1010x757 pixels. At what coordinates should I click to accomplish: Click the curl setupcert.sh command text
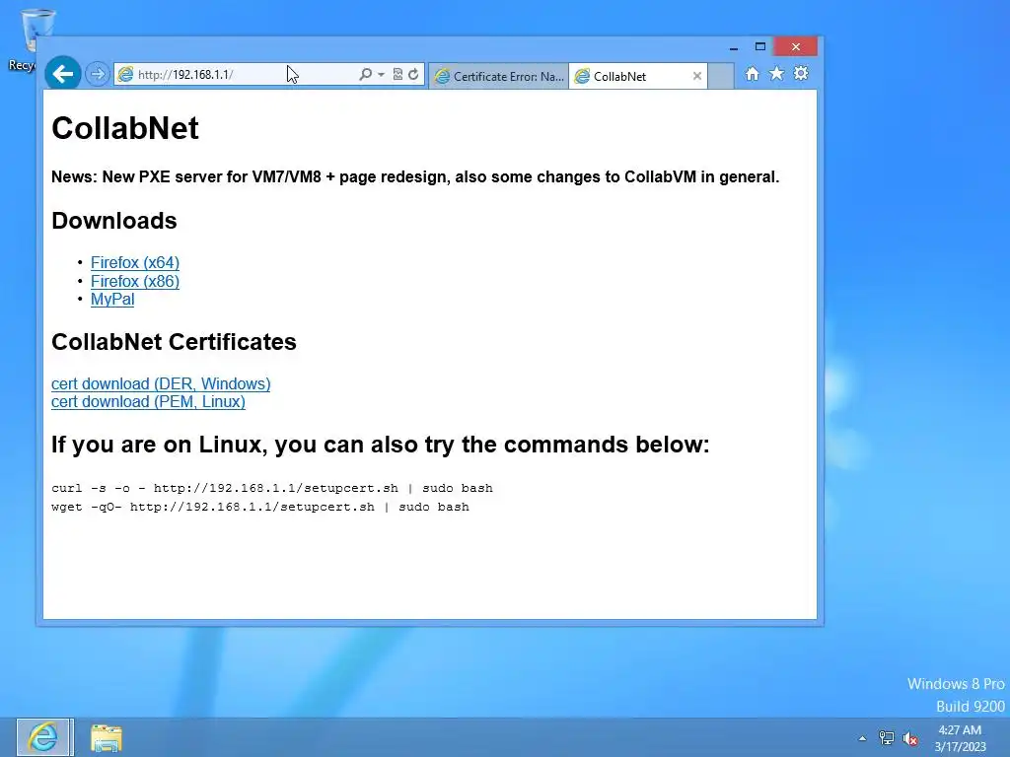(272, 488)
